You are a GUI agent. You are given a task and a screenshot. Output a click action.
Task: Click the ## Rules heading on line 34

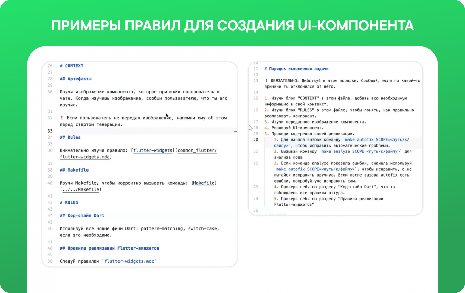pos(70,137)
